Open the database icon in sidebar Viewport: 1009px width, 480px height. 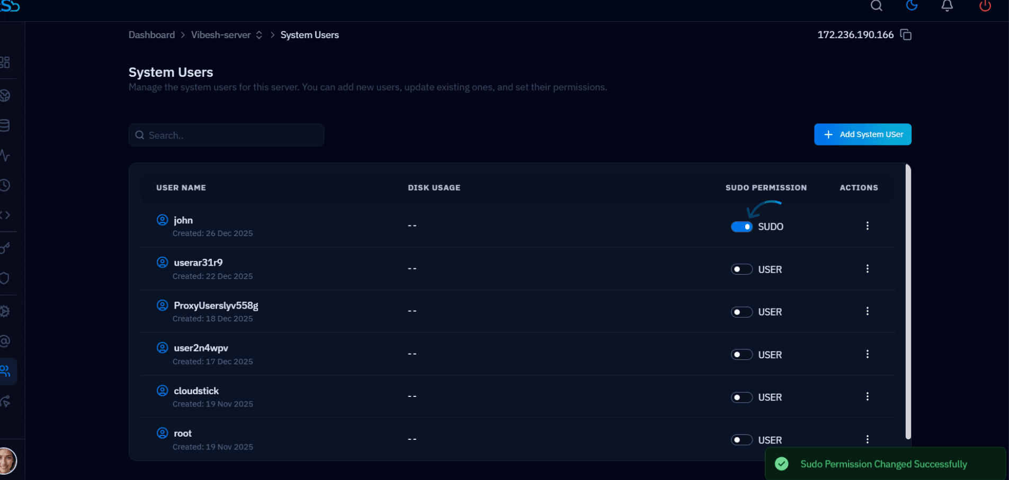pyautogui.click(x=5, y=125)
